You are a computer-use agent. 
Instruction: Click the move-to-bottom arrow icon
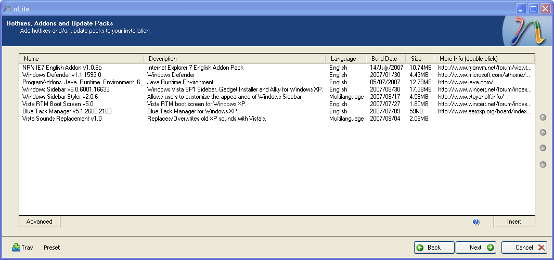(x=543, y=165)
